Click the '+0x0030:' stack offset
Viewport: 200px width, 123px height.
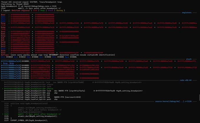click(x=25, y=76)
